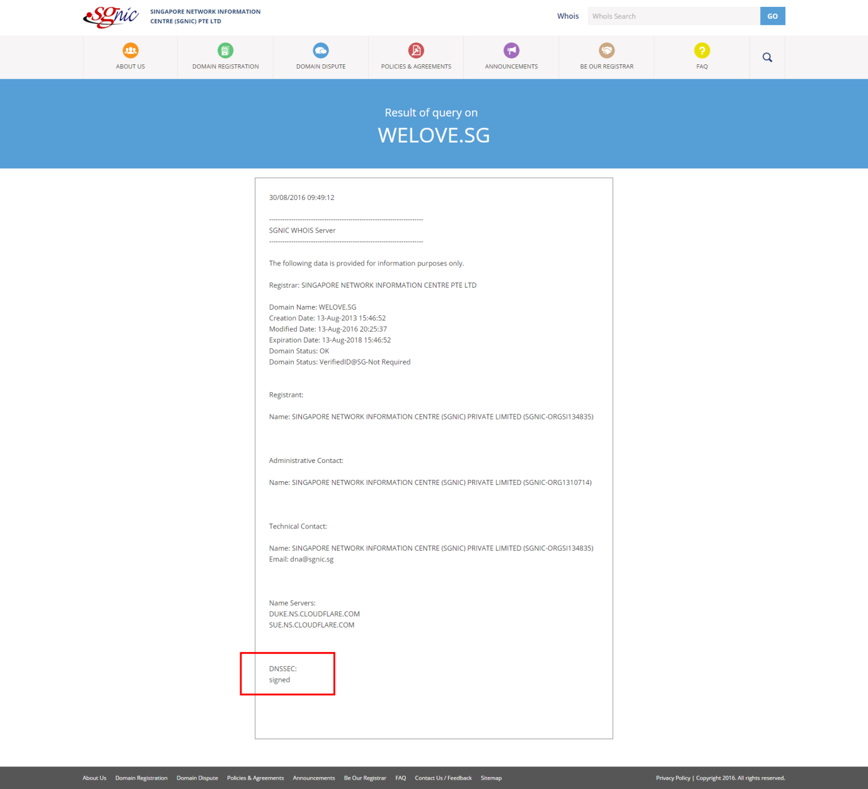Open footer Announcements link

pos(314,778)
